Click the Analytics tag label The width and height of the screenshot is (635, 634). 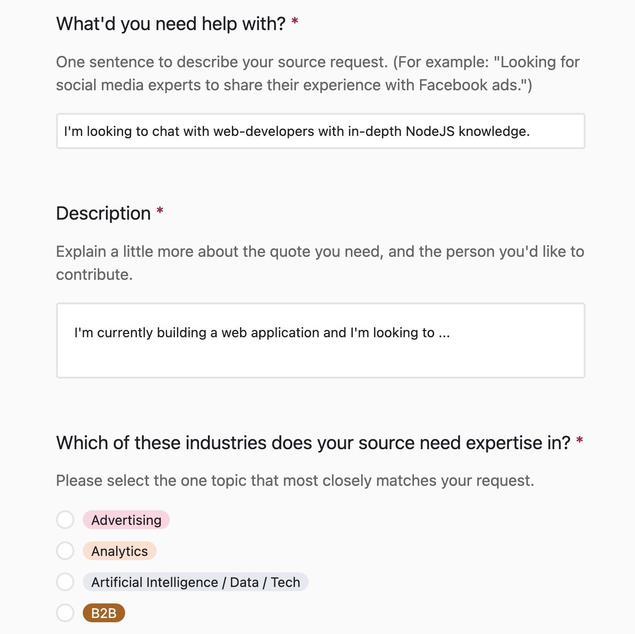point(119,551)
